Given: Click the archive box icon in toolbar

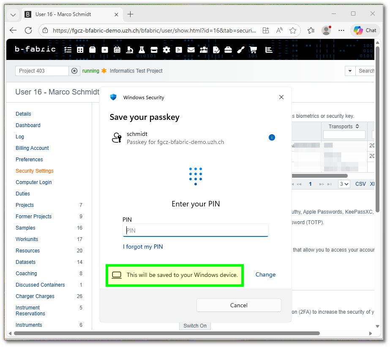Looking at the screenshot, I should (154, 50).
